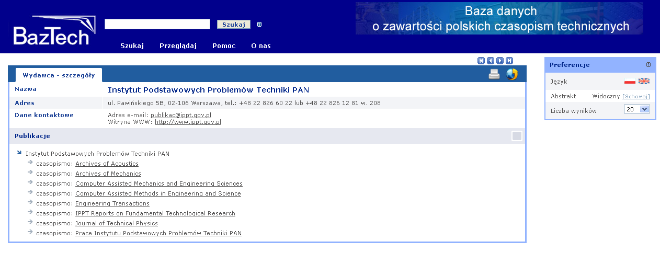Screen dimensions: 660x264
Task: Open Preferencje help icon
Action: pyautogui.click(x=648, y=65)
